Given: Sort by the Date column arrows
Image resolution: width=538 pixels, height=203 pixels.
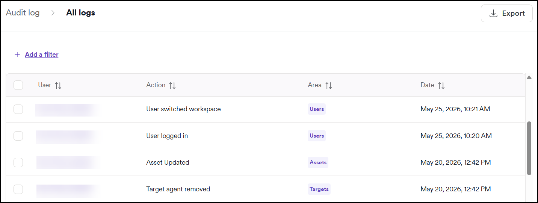Looking at the screenshot, I should click(441, 85).
